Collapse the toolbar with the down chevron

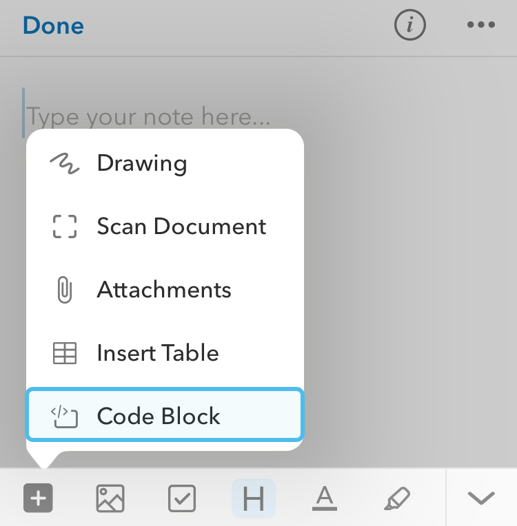[480, 498]
